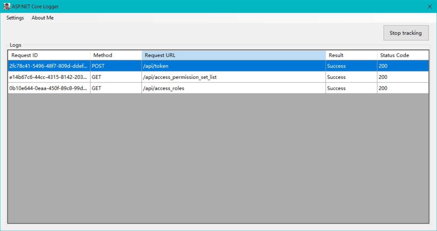This screenshot has width=437, height=231.
Task: Click the Stop tracking button
Action: pos(406,33)
